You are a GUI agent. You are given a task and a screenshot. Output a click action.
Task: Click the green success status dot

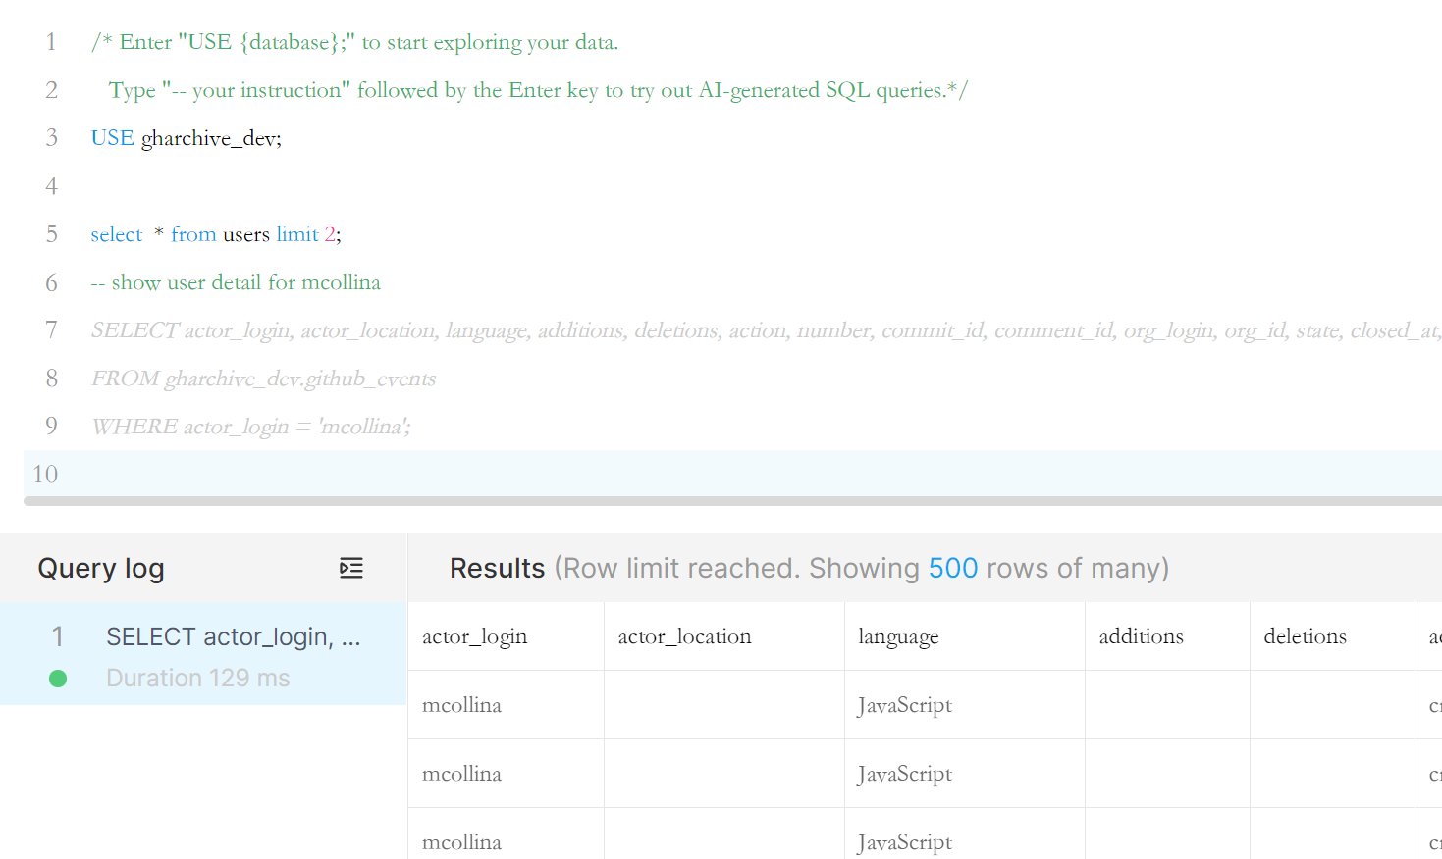58,678
